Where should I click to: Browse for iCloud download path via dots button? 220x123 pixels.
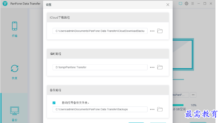(152, 31)
